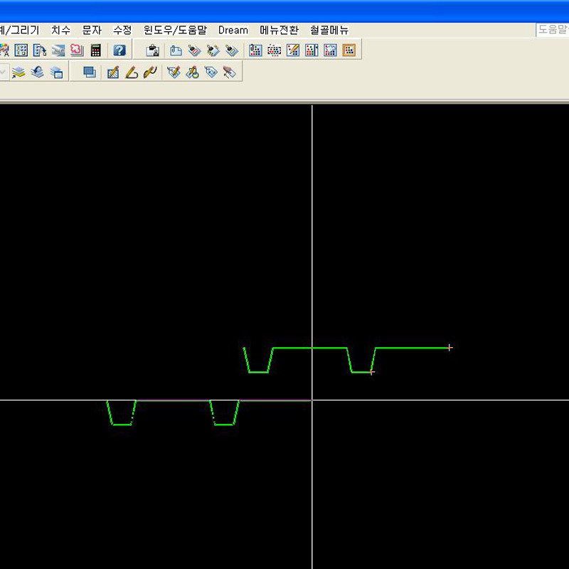This screenshot has width=569, height=569.
Task: Open the calculator tool
Action: tap(96, 50)
